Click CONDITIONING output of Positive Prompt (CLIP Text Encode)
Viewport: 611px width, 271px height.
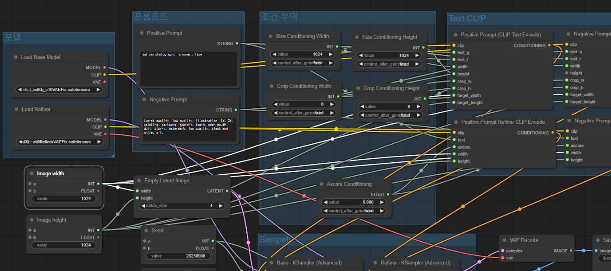click(549, 45)
